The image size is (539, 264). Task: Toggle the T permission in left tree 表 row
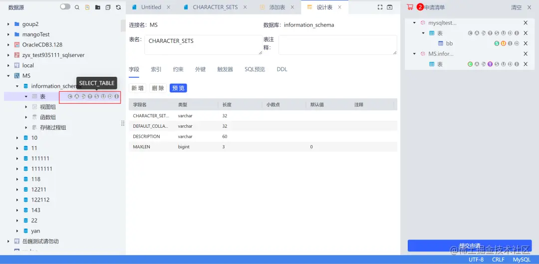[90, 97]
